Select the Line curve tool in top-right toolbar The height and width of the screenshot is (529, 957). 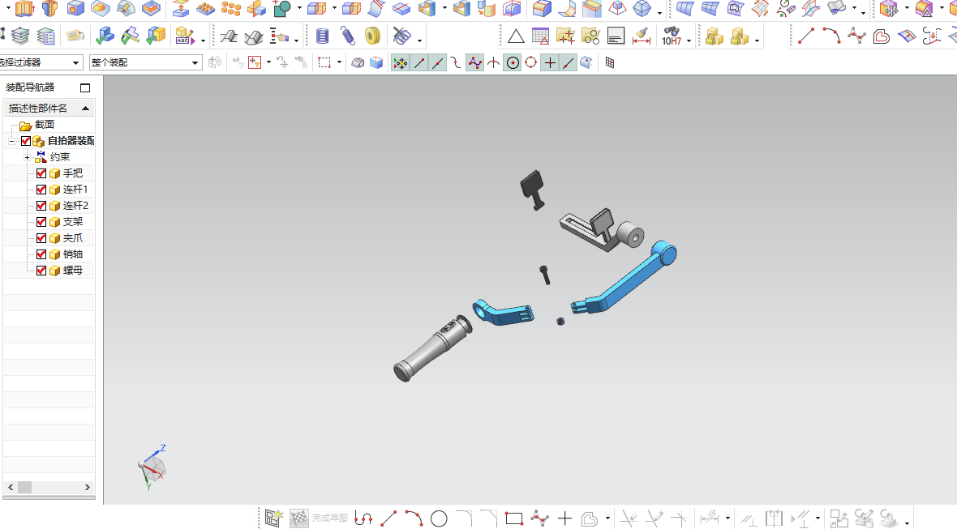point(806,36)
